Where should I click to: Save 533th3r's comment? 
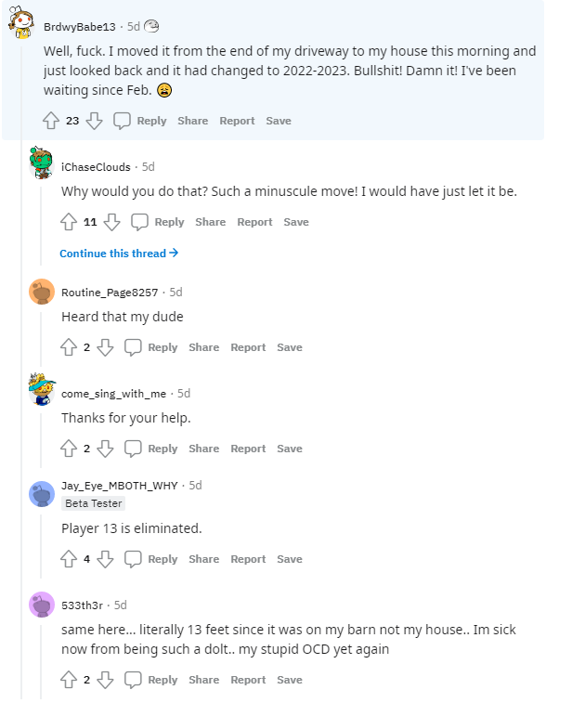(x=290, y=680)
